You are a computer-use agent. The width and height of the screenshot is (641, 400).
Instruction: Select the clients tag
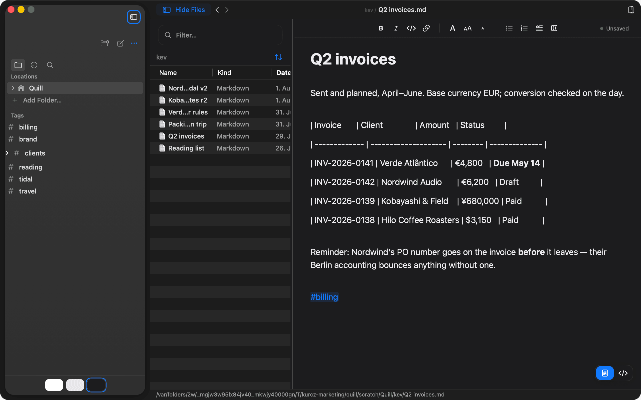point(35,153)
